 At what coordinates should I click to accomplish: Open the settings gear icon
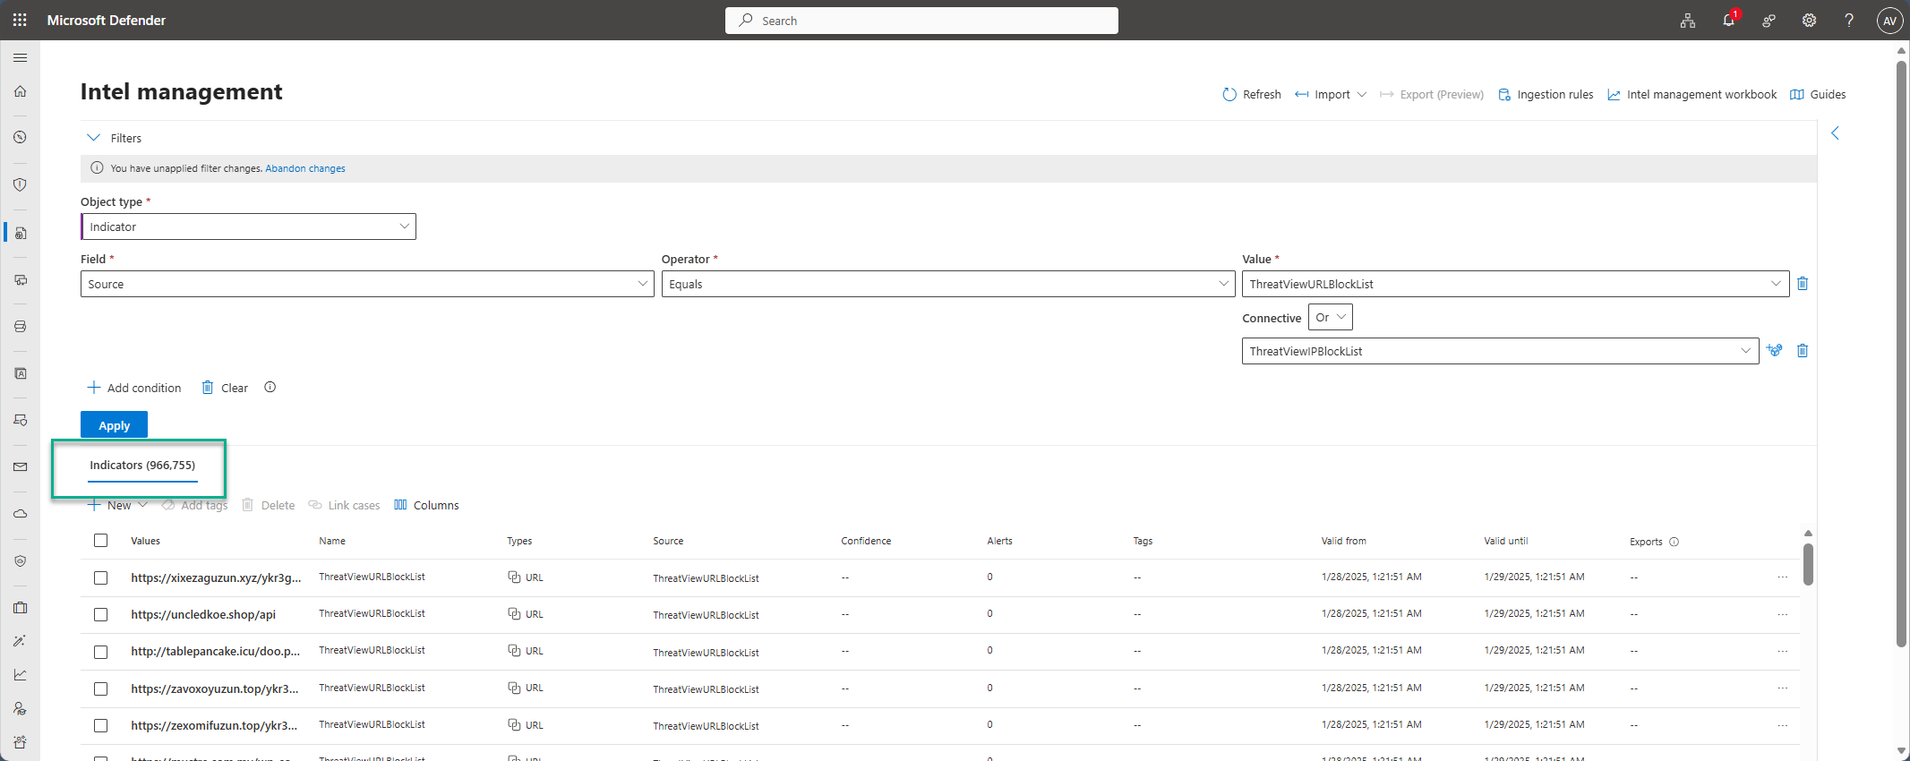pyautogui.click(x=1809, y=21)
